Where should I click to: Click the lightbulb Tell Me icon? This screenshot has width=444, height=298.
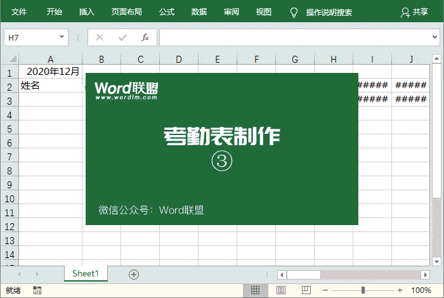click(x=294, y=13)
